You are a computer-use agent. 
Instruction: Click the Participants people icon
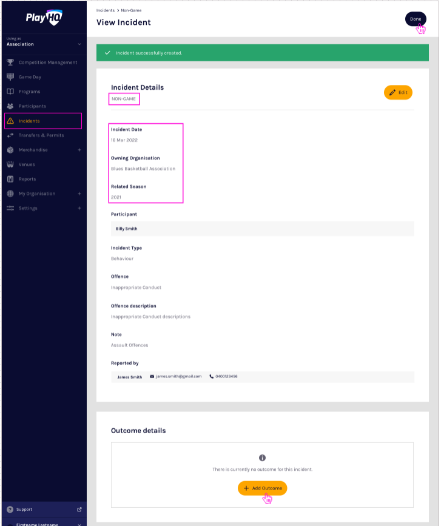pos(10,106)
